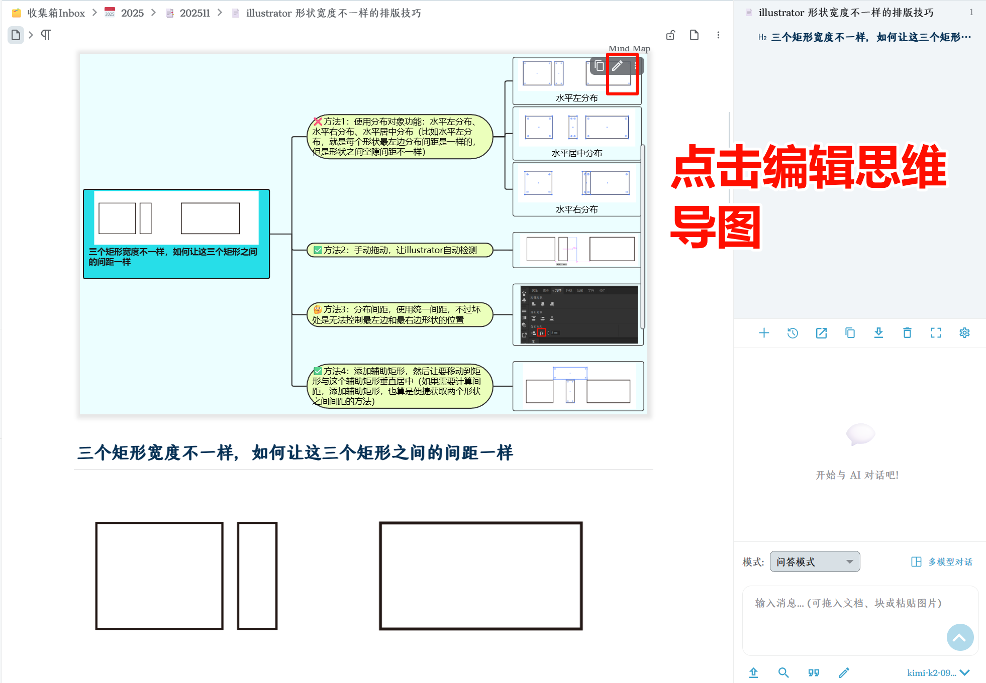986x683 pixels.
Task: Open the document three-dot more menu
Action: 718,35
